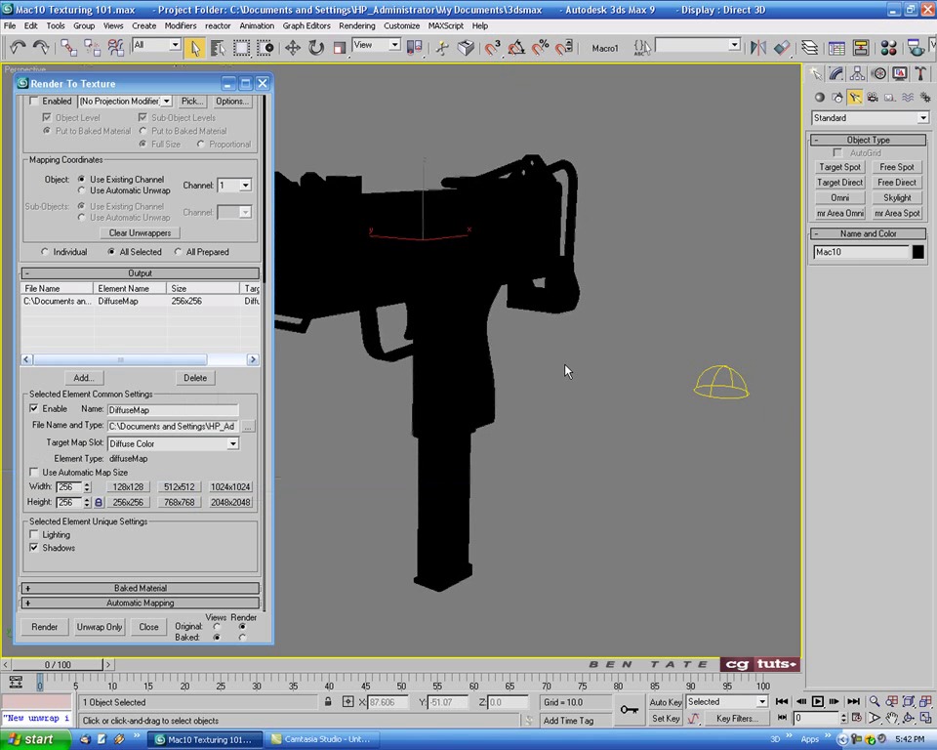Go to the end frame button

[853, 701]
